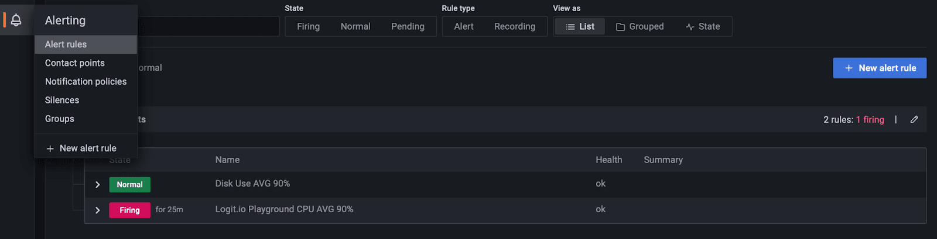The height and width of the screenshot is (239, 937).
Task: Click the plus icon beside New alert rule in menu
Action: tap(50, 148)
